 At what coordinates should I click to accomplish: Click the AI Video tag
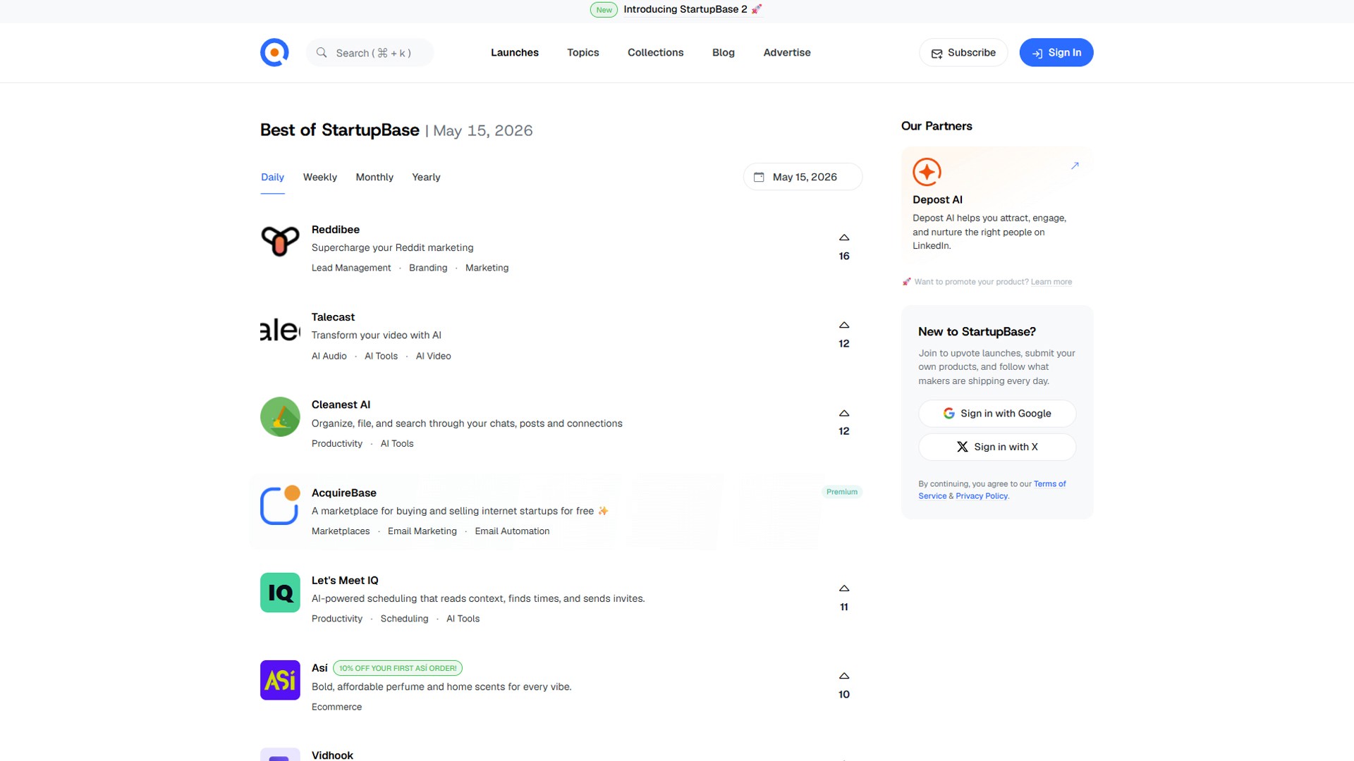433,356
